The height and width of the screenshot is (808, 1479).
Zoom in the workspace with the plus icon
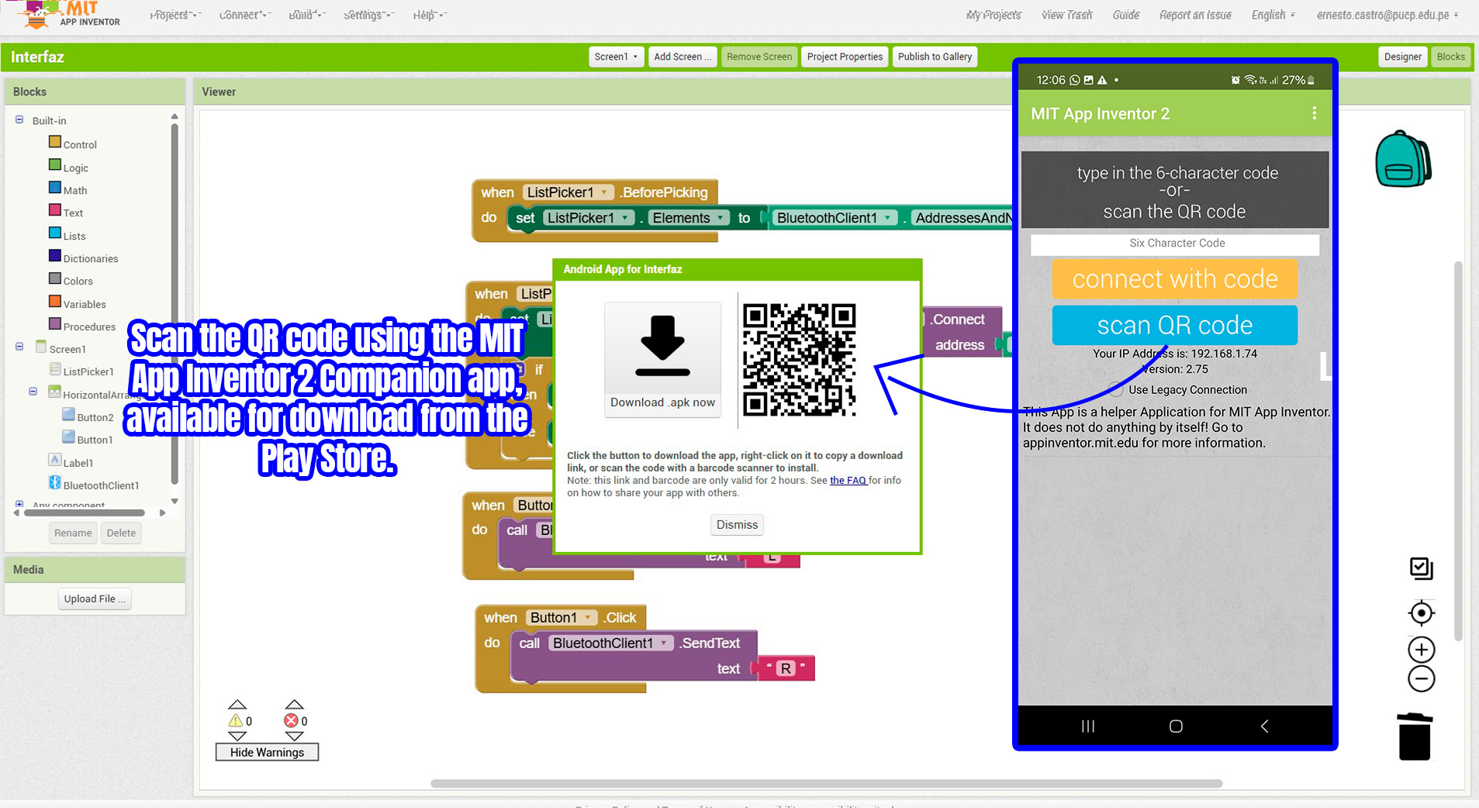point(1421,650)
